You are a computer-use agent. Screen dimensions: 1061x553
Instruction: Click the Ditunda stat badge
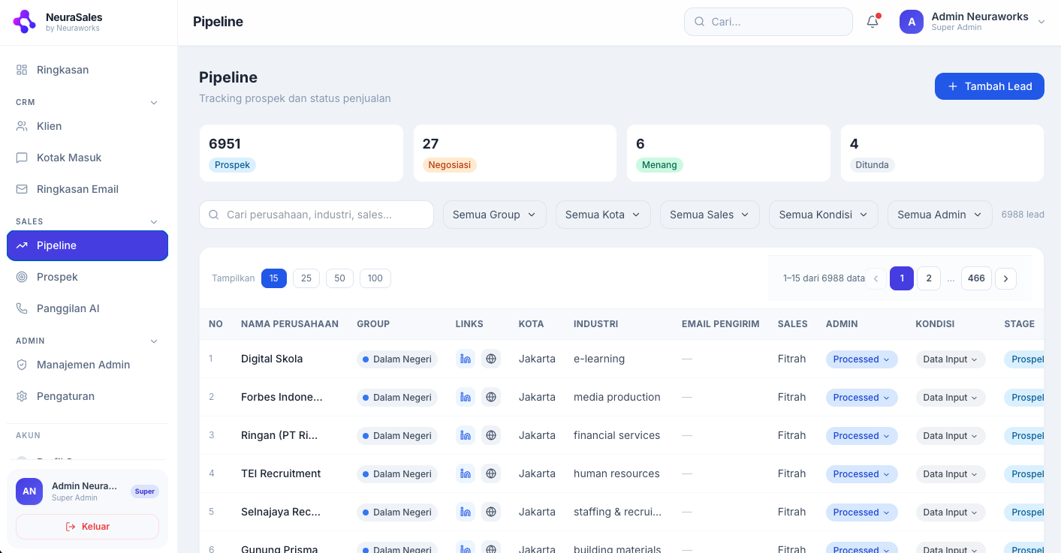point(872,165)
